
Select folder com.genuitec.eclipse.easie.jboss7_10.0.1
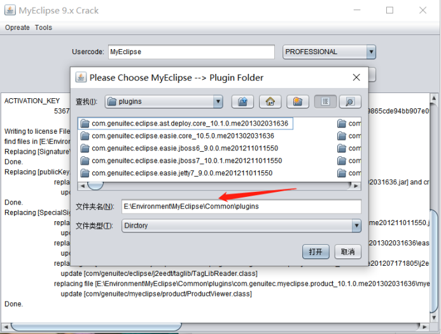coord(181,161)
